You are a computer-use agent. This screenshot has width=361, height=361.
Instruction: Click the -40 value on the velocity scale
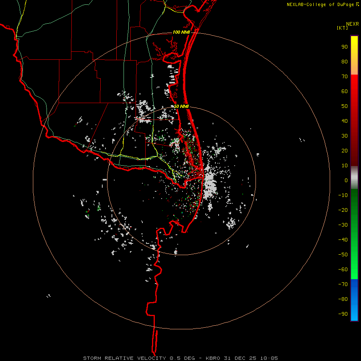coord(343,240)
